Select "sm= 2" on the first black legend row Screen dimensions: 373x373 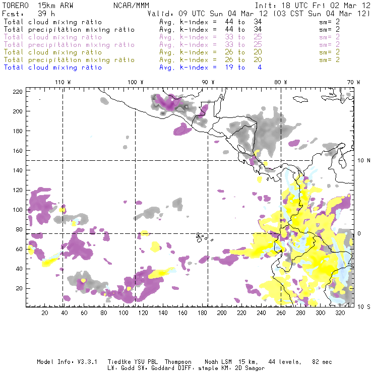point(330,22)
